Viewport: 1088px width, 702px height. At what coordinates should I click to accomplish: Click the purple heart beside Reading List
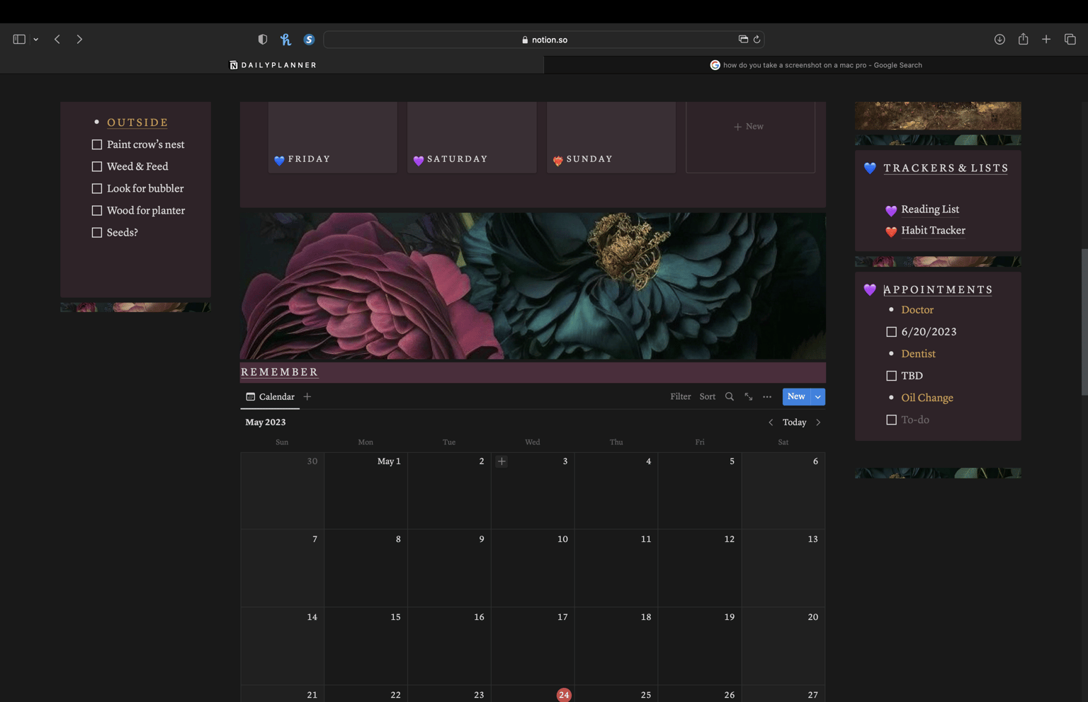coord(891,210)
